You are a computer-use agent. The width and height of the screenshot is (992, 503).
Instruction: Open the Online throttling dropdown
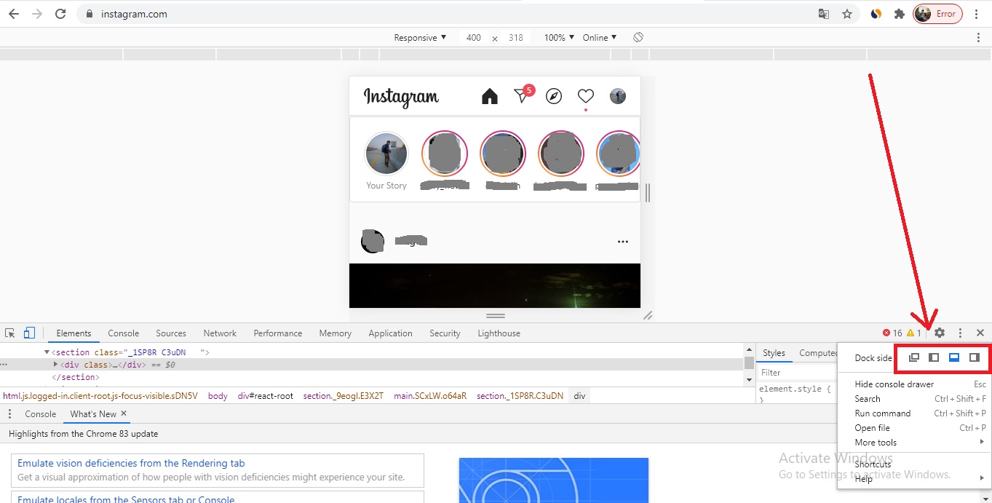[600, 37]
